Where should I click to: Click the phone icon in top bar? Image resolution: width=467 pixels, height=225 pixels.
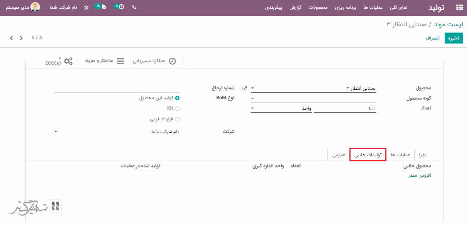[x=134, y=7]
